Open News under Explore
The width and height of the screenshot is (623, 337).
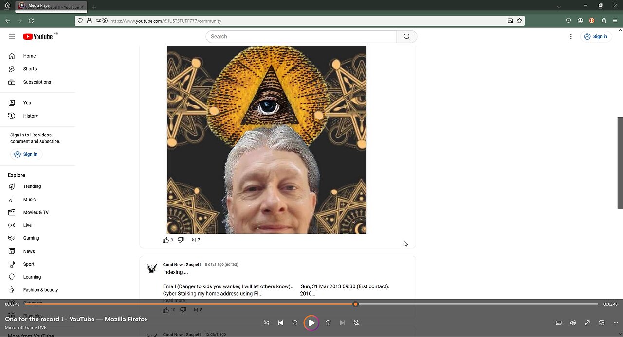(29, 251)
